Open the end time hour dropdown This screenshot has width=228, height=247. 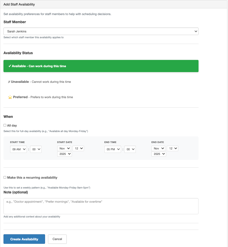tap(112, 149)
